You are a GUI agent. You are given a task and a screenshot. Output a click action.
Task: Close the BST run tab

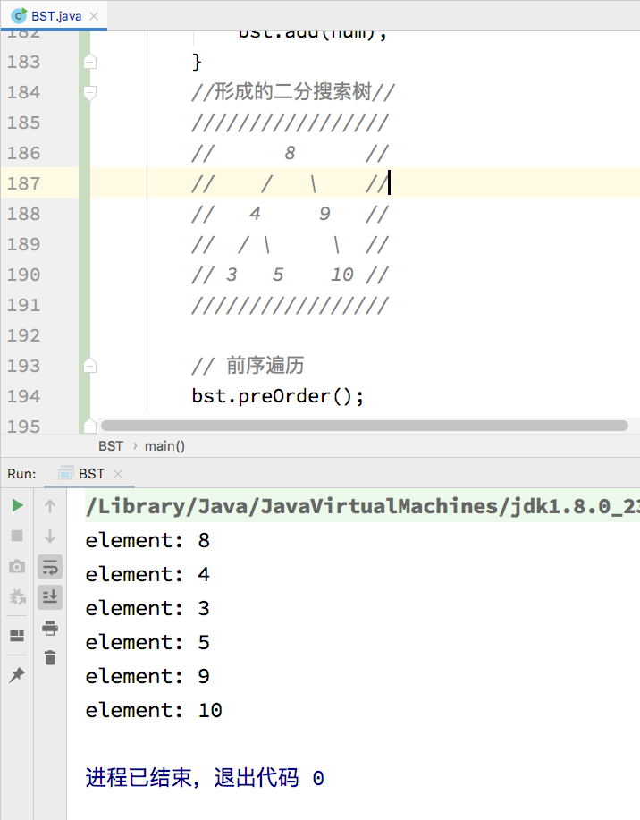[118, 474]
